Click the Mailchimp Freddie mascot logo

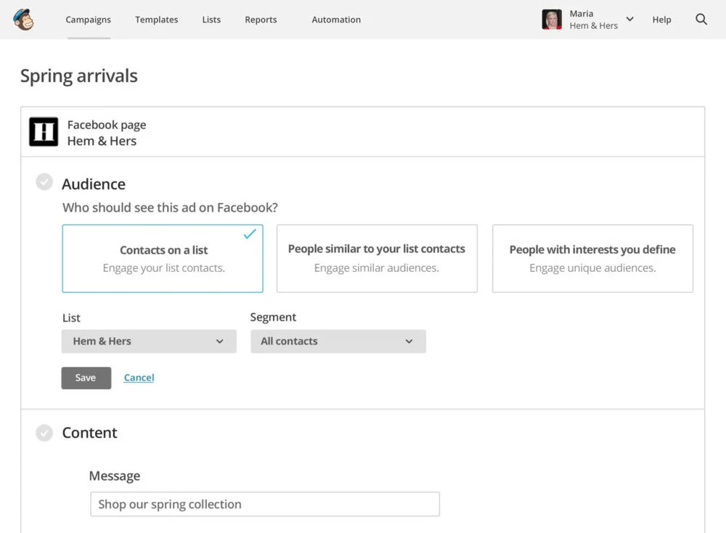coord(23,20)
